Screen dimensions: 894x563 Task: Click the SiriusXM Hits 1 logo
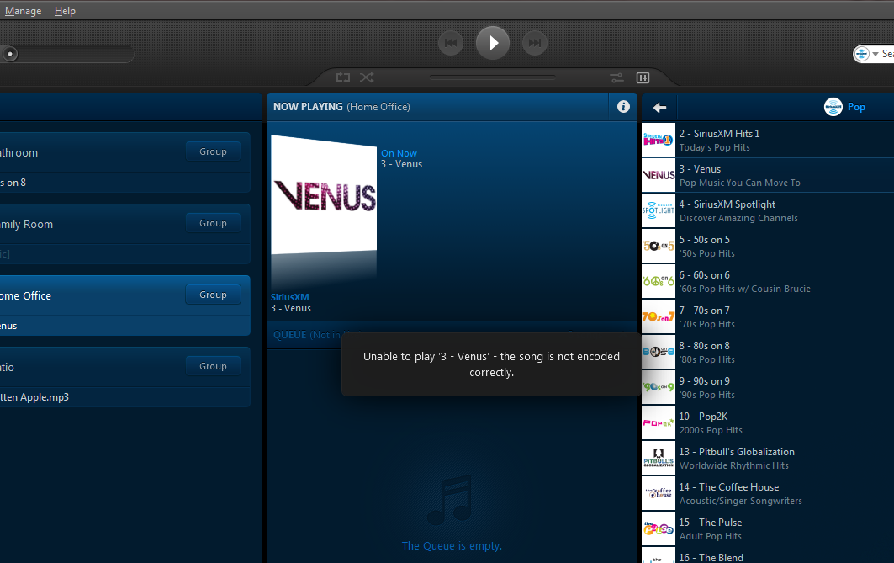coord(659,140)
